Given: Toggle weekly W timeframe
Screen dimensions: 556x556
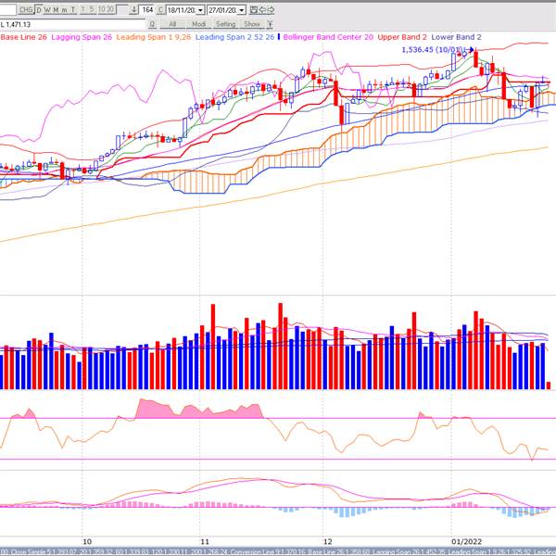Looking at the screenshot, I should coord(47,9).
